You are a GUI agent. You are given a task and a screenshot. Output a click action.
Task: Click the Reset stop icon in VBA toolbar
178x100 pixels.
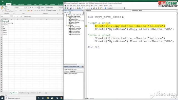coord(92,8)
